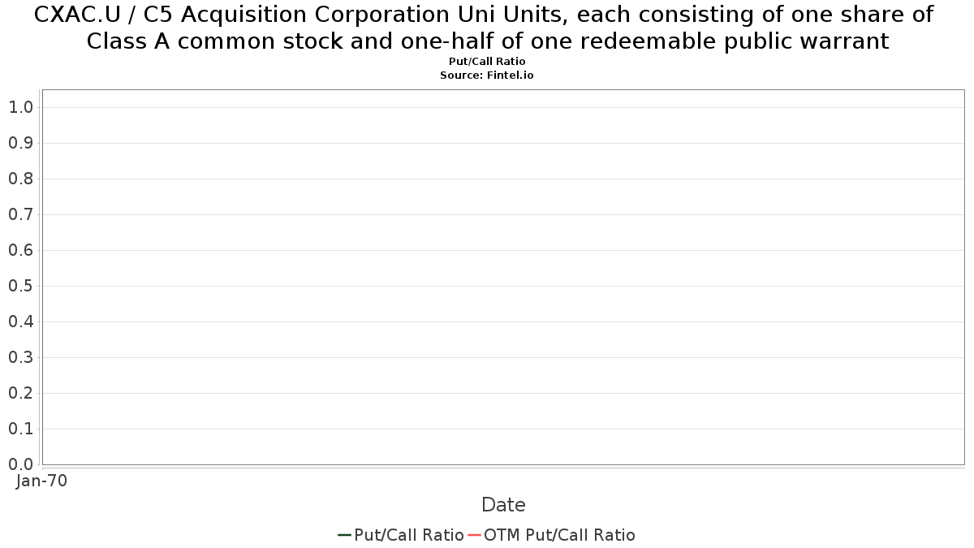Click the 0.2 y-axis tick label
The height and width of the screenshot is (548, 974).
point(20,393)
